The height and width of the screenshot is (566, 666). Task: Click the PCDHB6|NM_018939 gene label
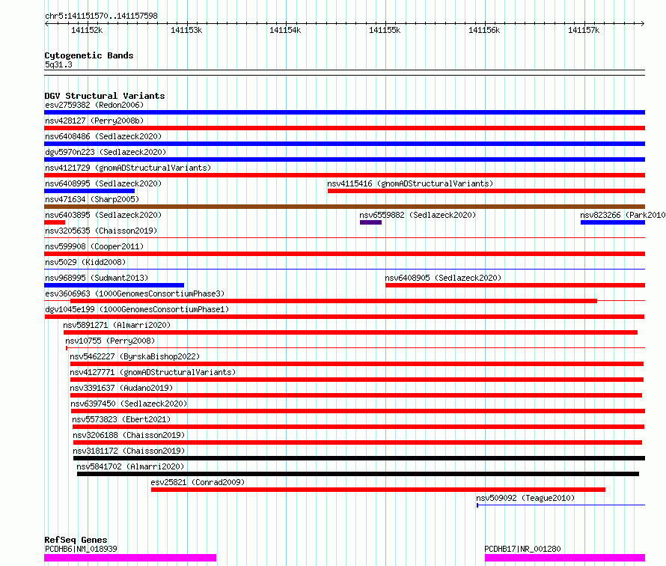[x=81, y=549]
